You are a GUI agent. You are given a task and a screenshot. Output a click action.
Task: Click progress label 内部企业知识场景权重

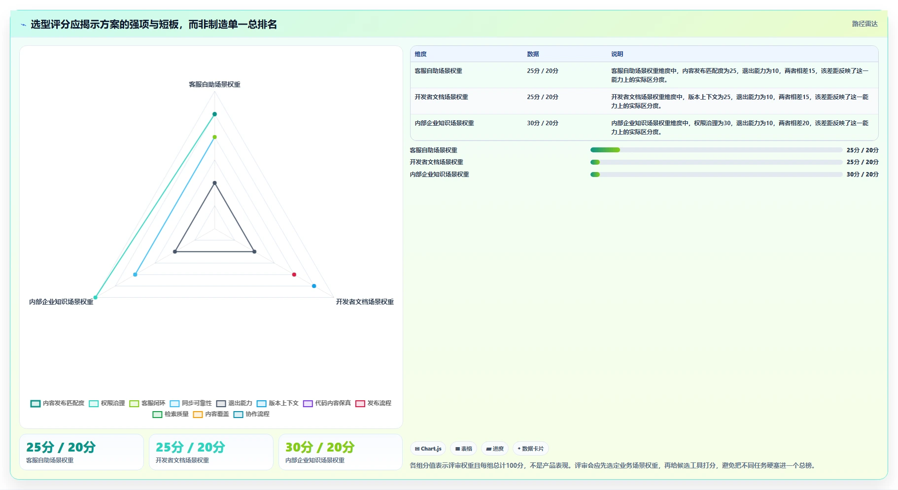pyautogui.click(x=440, y=175)
